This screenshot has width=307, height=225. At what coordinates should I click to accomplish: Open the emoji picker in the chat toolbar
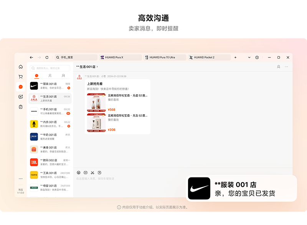pos(78,172)
